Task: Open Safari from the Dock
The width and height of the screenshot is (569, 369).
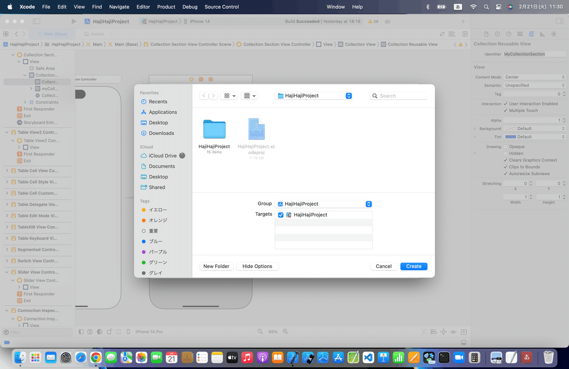Action: pos(81,357)
